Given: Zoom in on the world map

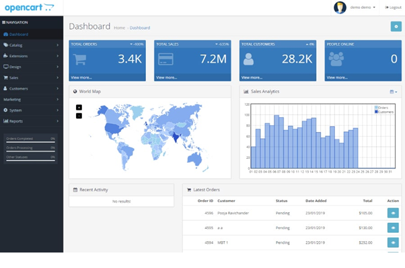Looking at the screenshot, I should point(79,107).
